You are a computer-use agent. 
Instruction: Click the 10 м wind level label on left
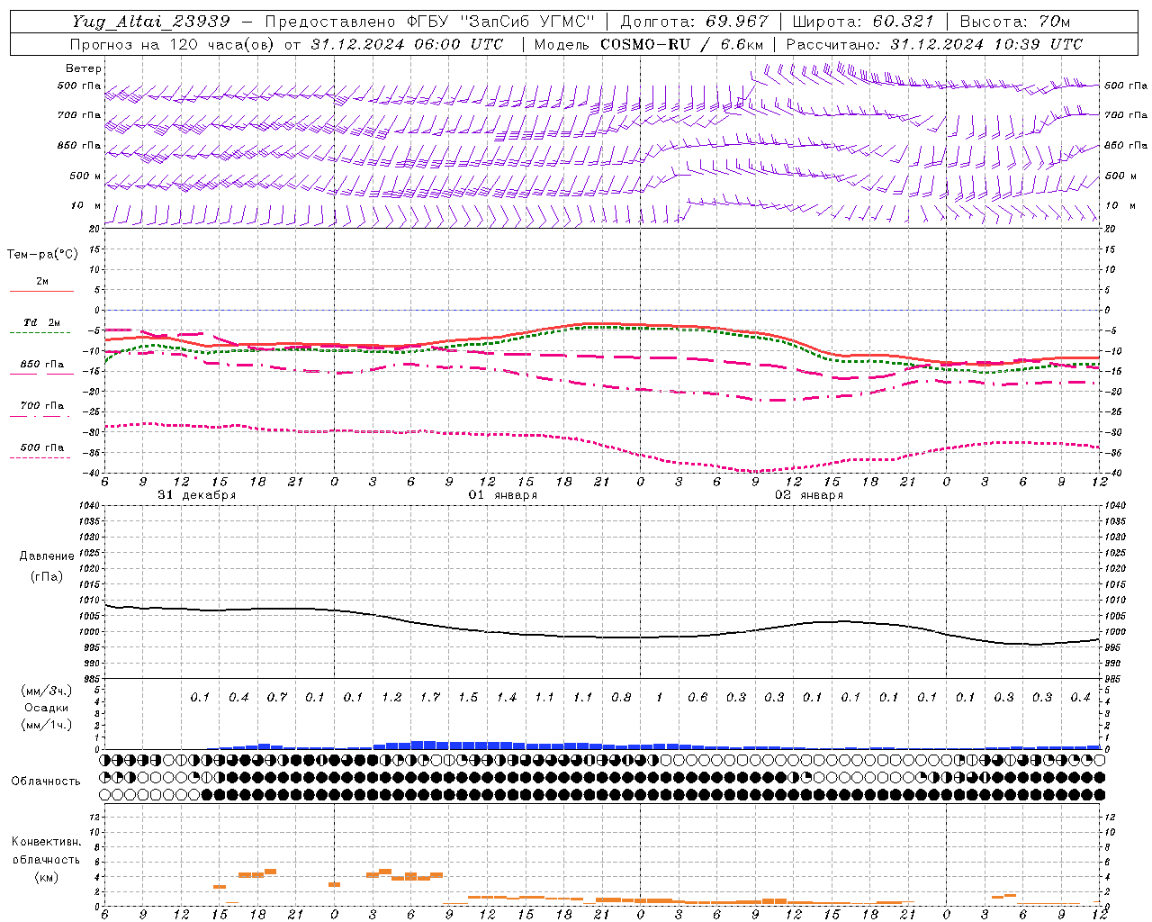tap(85, 205)
